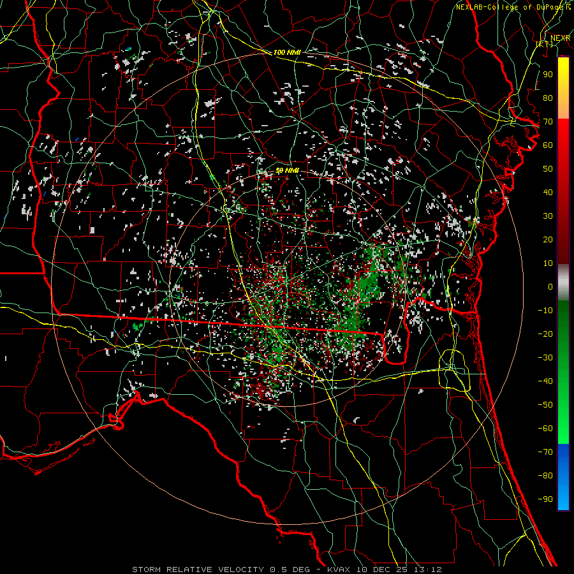574x574 pixels.
Task: Click the -20 value on the velocity scale
Action: pyautogui.click(x=545, y=334)
